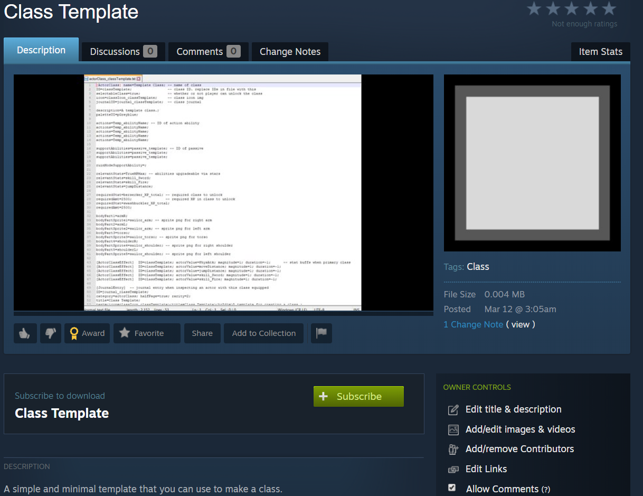Click chain icon beside Edit Links
Screen dimensions: 643x496
pos(453,469)
